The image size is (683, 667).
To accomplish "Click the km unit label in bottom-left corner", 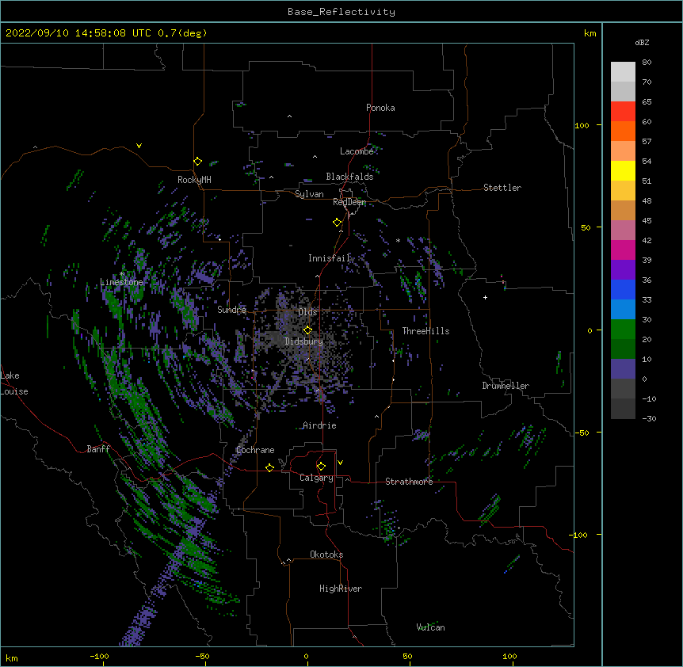I will point(12,658).
